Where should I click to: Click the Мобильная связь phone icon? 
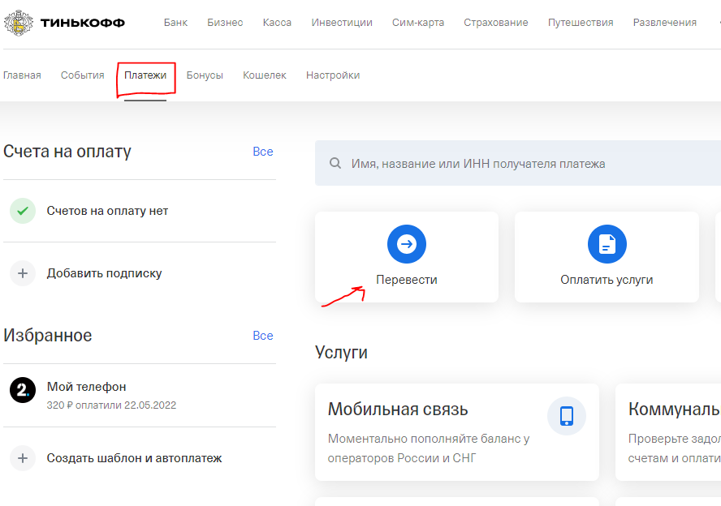tap(566, 416)
